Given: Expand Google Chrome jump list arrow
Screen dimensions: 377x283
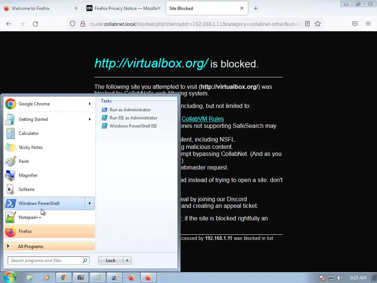Looking at the screenshot, I should 90,104.
